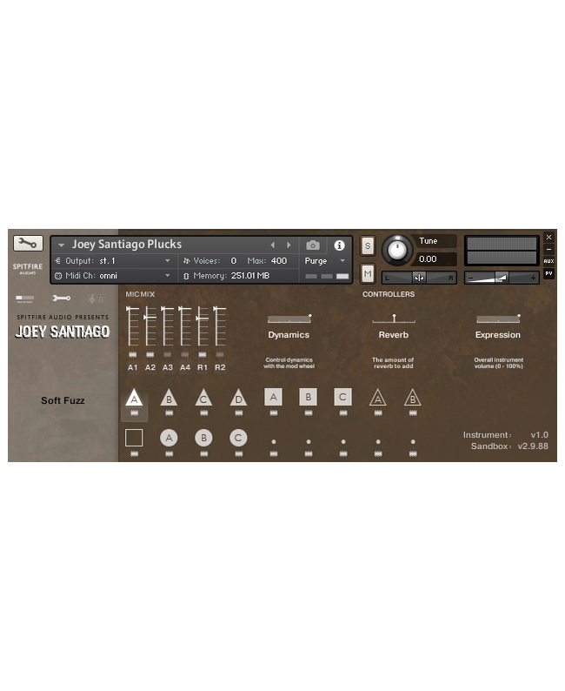Show instrument info with the i icon
Image resolution: width=565 pixels, height=691 pixels.
[x=339, y=245]
